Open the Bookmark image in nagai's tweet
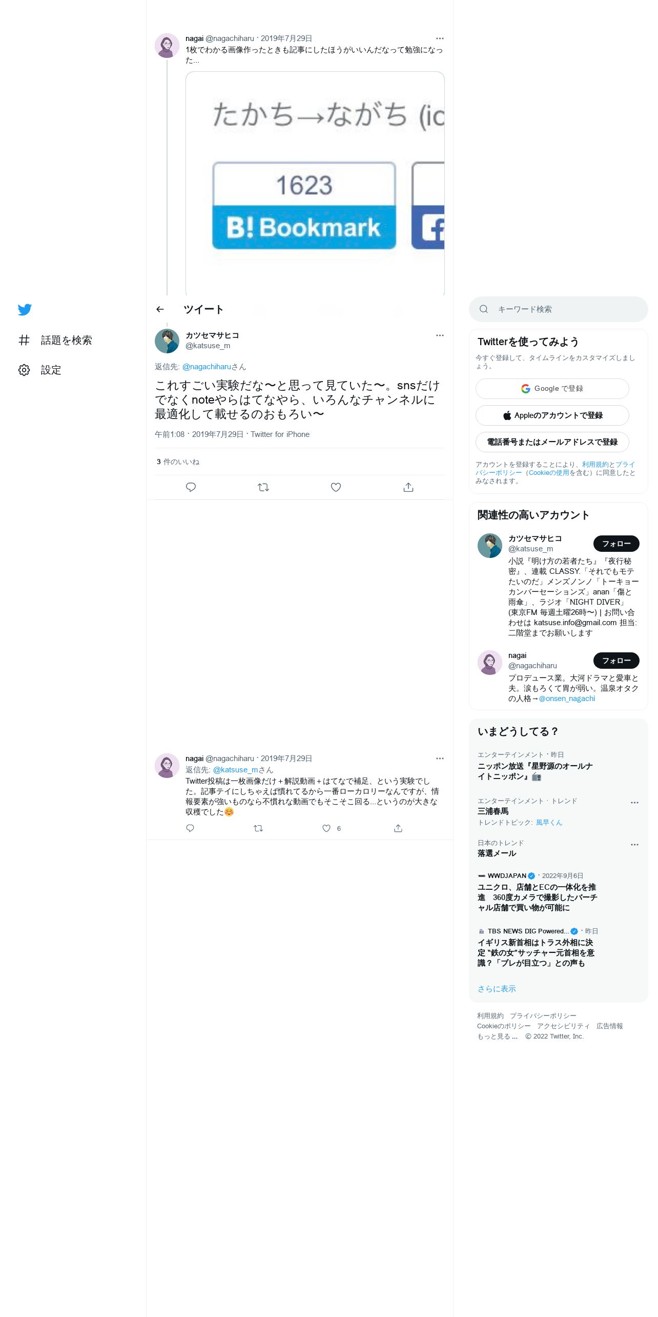 (315, 184)
